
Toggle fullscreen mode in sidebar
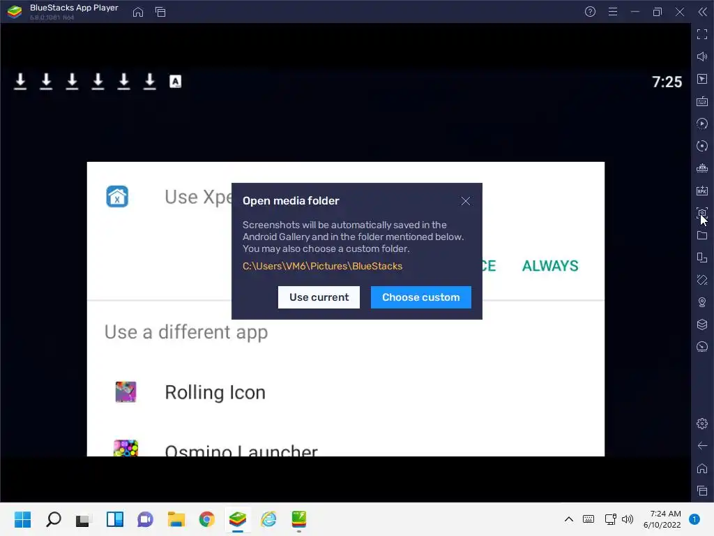[x=702, y=34]
